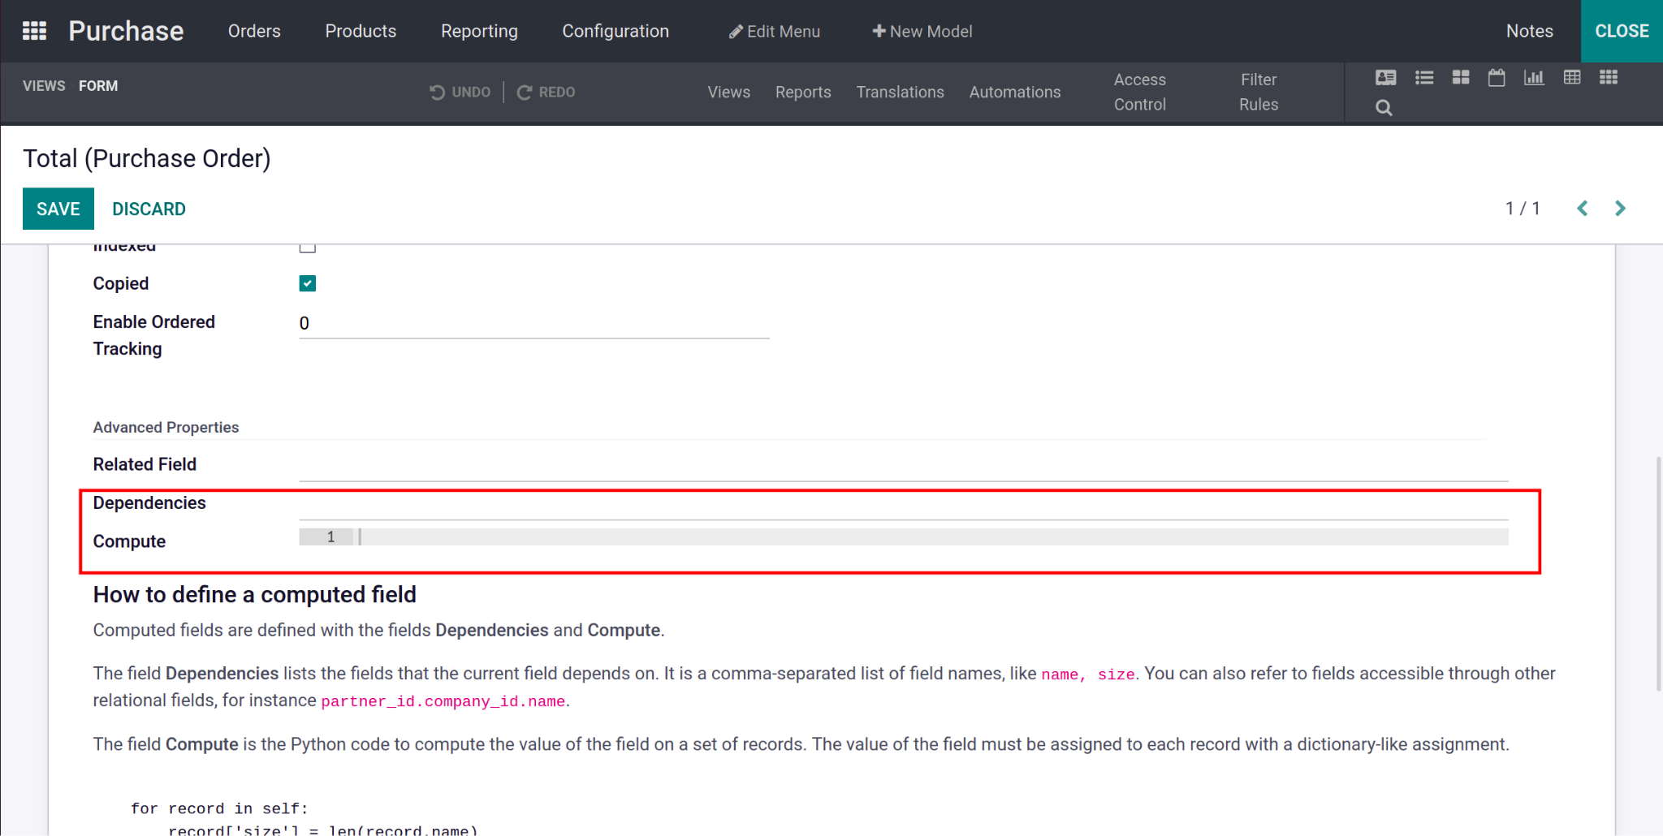This screenshot has height=836, width=1663.
Task: Switch to the graph view editor icon
Action: click(1534, 78)
